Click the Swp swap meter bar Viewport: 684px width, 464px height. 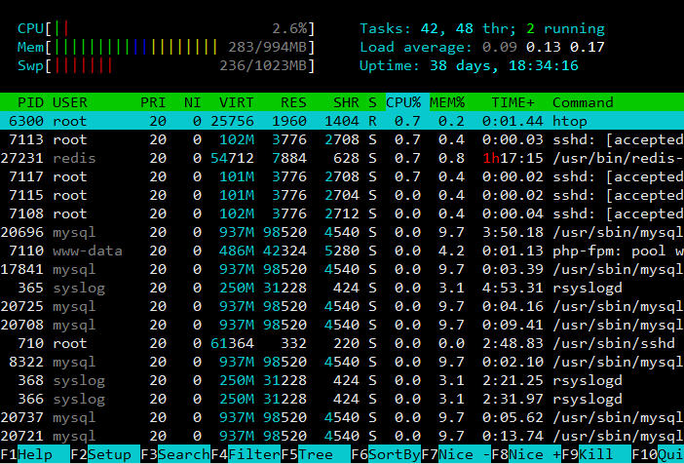click(x=166, y=66)
